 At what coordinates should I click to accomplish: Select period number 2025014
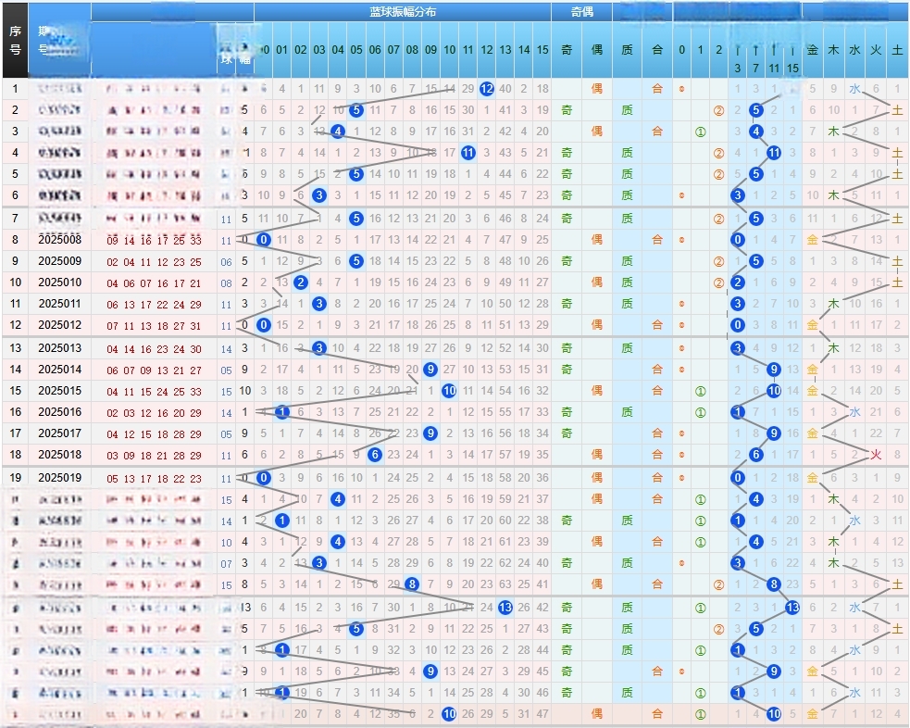(x=60, y=370)
